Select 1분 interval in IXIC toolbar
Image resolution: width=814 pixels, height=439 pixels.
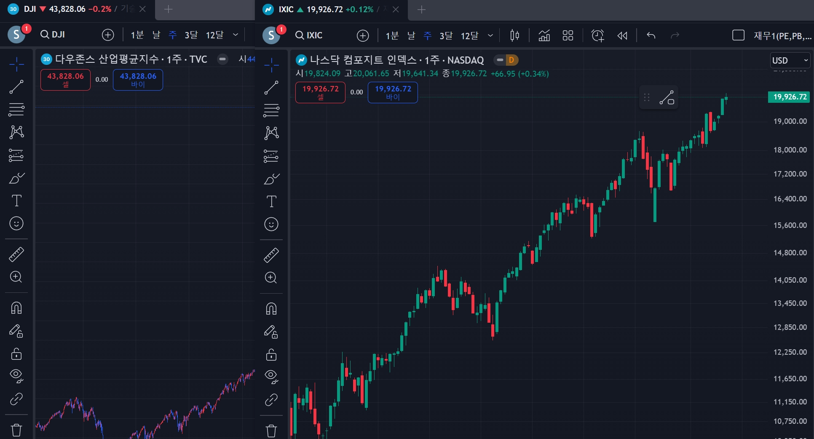(392, 35)
